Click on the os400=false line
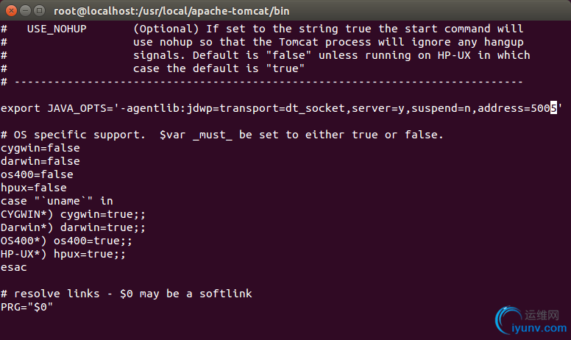Viewport: 571px width, 340px height. click(37, 174)
